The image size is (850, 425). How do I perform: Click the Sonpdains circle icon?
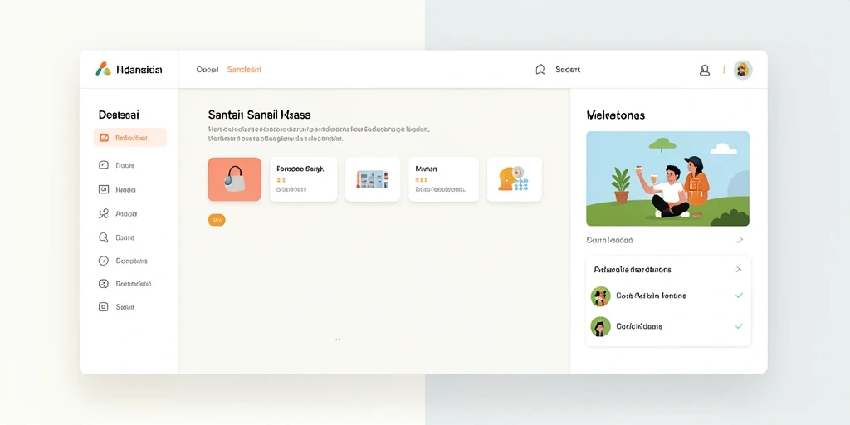tap(104, 261)
